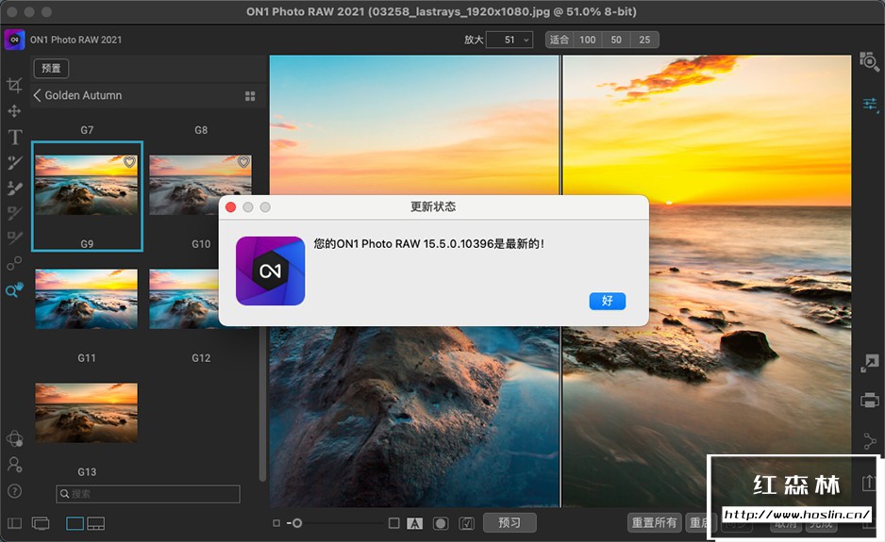The width and height of the screenshot is (885, 542).
Task: Open the 预置 presets tab
Action: pyautogui.click(x=51, y=68)
